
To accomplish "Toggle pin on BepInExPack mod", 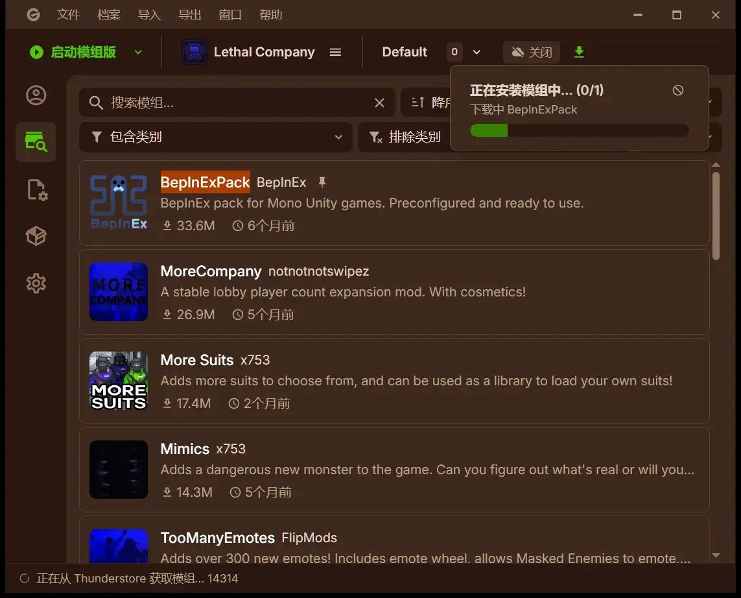I will 322,182.
